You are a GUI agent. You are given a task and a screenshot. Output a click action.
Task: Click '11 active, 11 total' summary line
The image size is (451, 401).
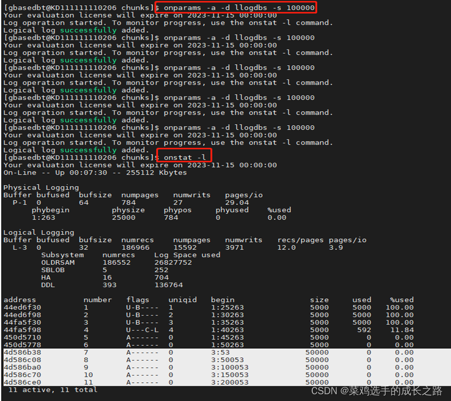click(x=53, y=390)
